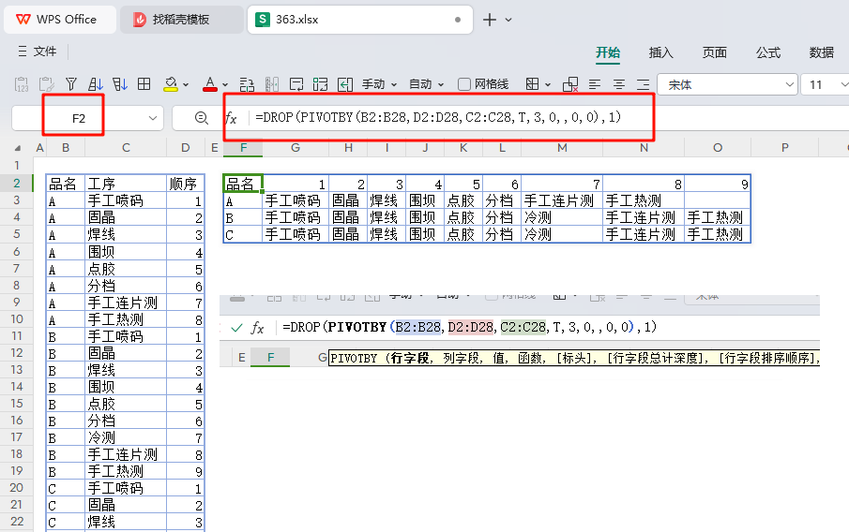Click the F2 name box field

tap(79, 118)
